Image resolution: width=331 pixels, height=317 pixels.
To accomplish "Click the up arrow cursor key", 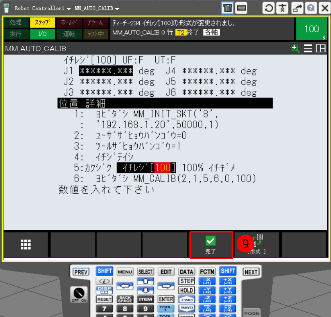I will (x=145, y=281).
